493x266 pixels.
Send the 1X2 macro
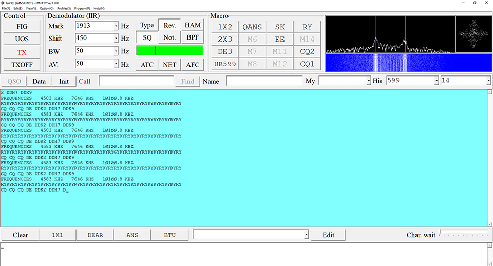[224, 27]
